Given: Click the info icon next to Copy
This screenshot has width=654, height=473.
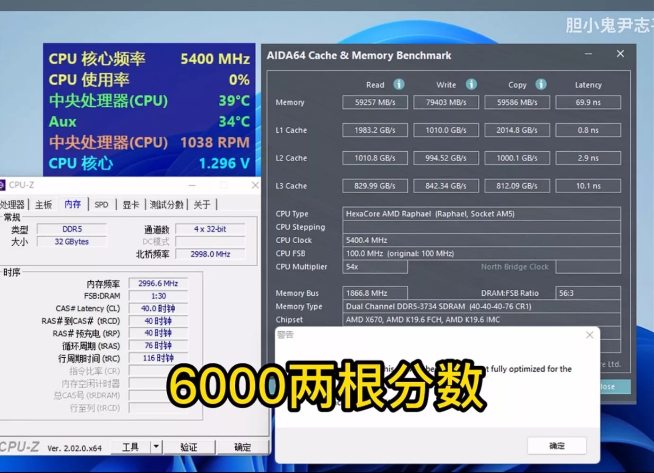Looking at the screenshot, I should tap(541, 84).
